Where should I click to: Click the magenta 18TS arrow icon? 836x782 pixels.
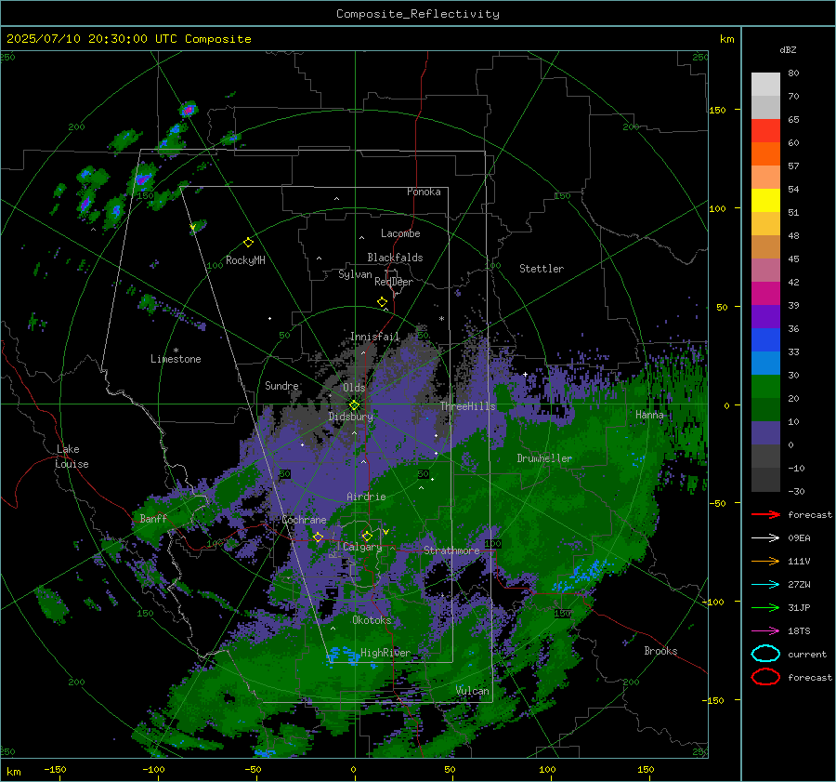(x=765, y=631)
